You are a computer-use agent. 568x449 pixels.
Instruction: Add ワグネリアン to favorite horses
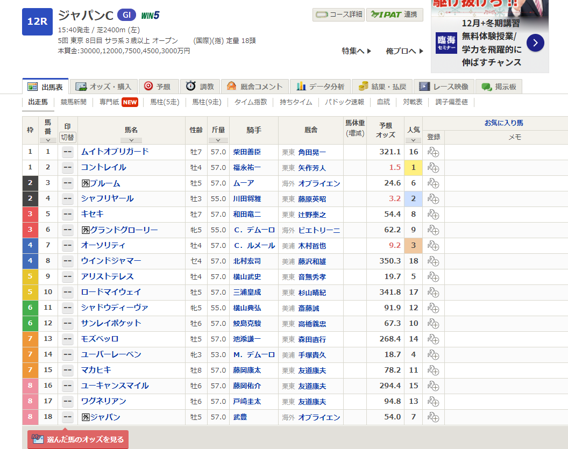pyautogui.click(x=433, y=401)
